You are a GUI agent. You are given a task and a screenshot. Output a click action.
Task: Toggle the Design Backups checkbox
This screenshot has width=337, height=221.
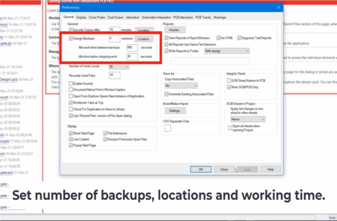click(71, 38)
